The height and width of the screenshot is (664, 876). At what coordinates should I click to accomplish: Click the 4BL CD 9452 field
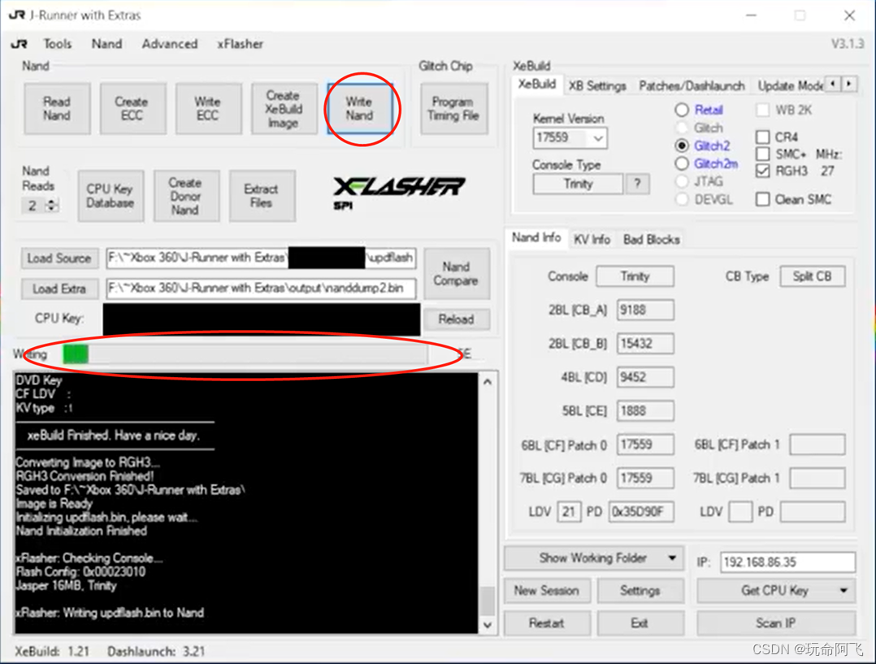(x=645, y=377)
